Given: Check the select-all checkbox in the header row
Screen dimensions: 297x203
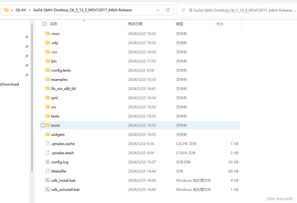Looking at the screenshot, I should (x=44, y=24).
